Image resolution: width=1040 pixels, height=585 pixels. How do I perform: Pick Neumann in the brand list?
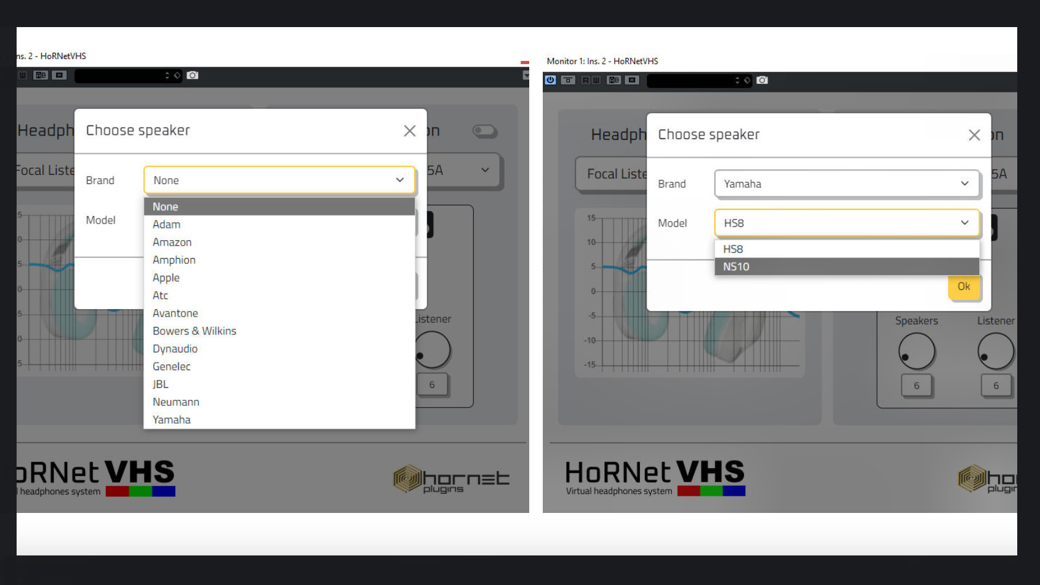[176, 402]
